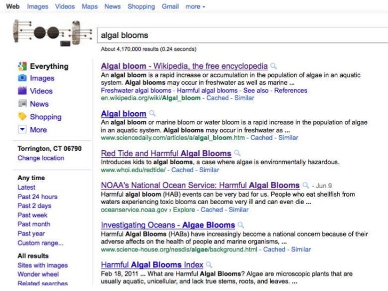Image resolution: width=388 pixels, height=291 pixels.
Task: Click the Videos film icon in sidebar
Action: point(22,91)
